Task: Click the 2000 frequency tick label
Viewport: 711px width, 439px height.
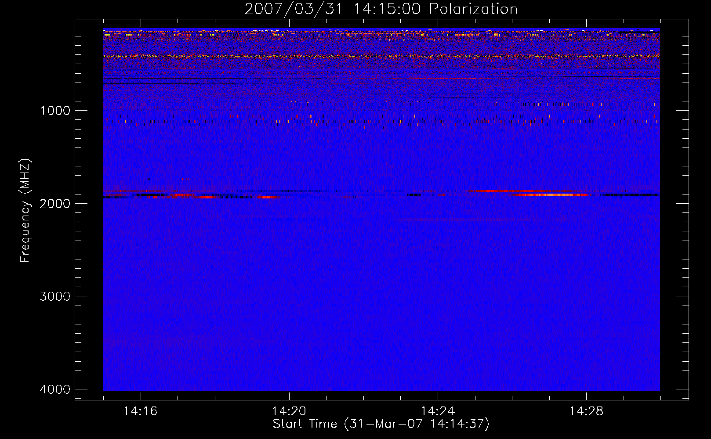Action: pyautogui.click(x=55, y=204)
